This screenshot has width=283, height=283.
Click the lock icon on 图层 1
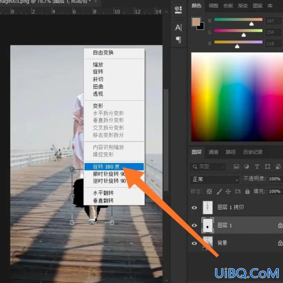[x=280, y=226]
